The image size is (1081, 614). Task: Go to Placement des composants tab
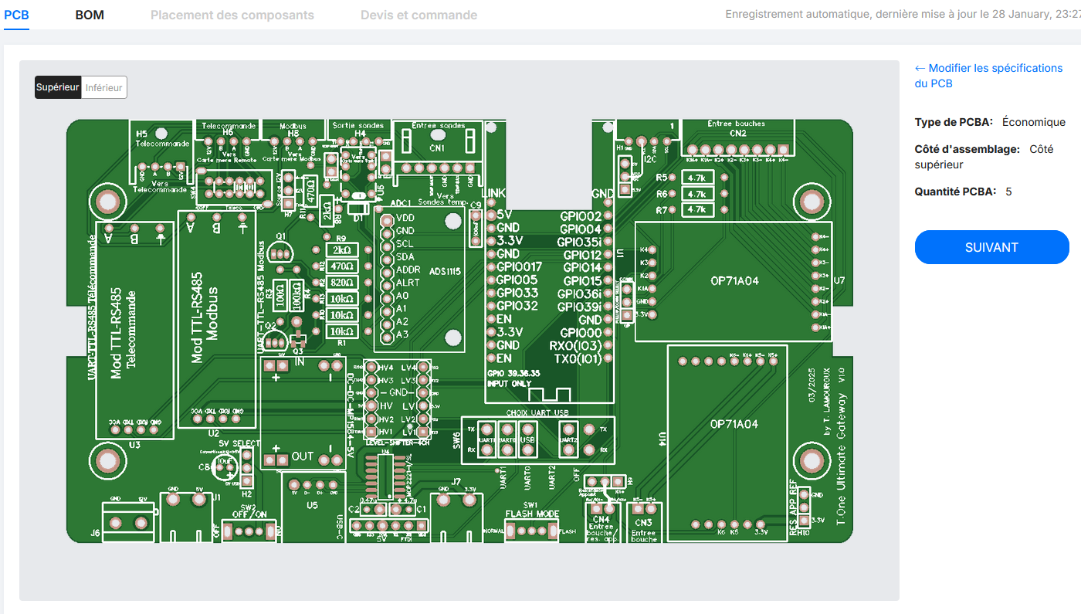pos(232,15)
